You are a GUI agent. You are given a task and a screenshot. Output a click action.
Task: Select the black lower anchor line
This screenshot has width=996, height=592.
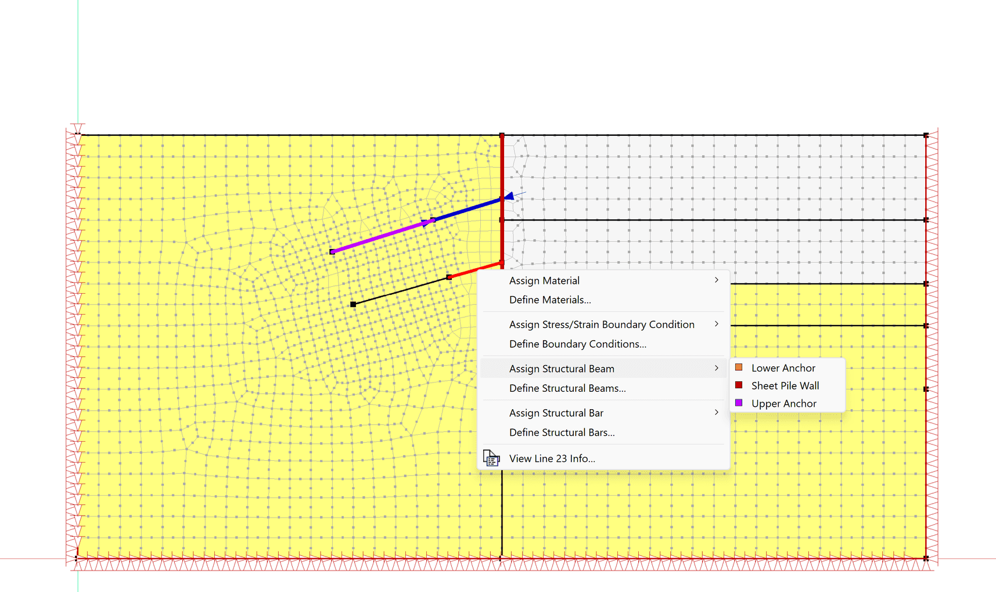pos(401,291)
